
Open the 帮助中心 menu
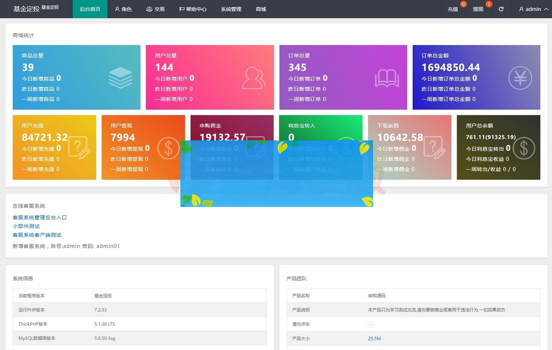[193, 9]
